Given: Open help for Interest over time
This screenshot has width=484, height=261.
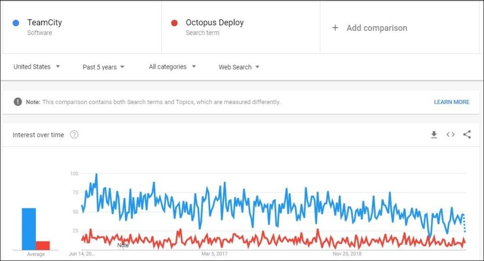Looking at the screenshot, I should pyautogui.click(x=74, y=134).
